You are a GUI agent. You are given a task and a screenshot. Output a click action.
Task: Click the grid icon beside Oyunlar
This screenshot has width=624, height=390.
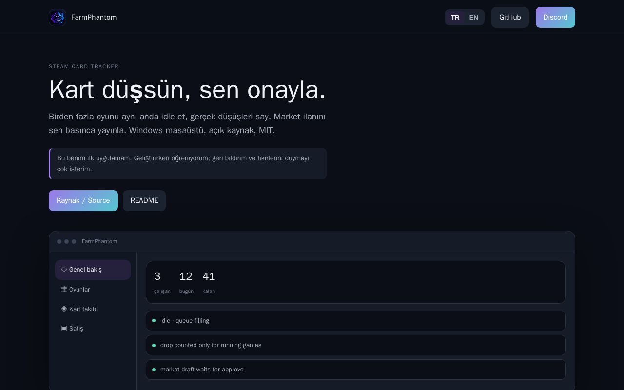[64, 289]
